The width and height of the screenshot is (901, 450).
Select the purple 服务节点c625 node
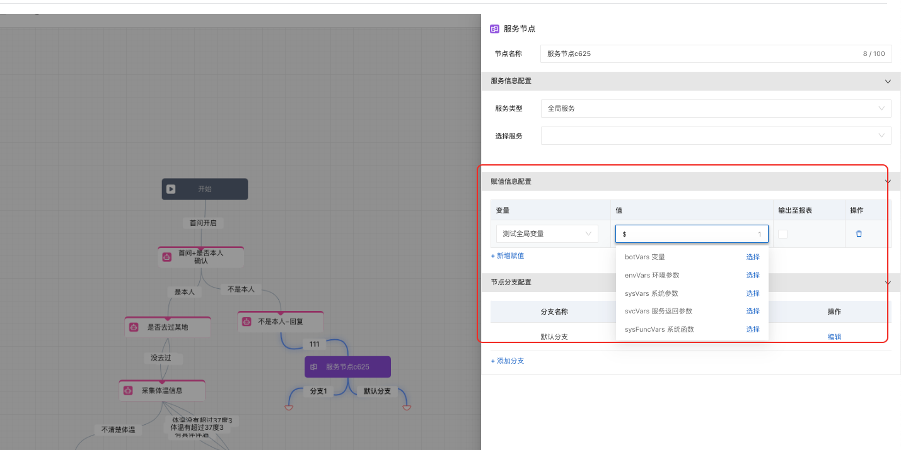(347, 367)
